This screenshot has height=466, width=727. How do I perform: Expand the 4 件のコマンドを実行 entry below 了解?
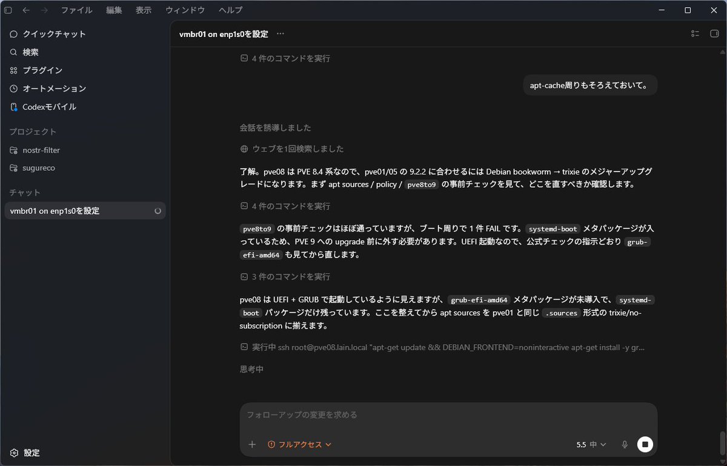pyautogui.click(x=285, y=207)
